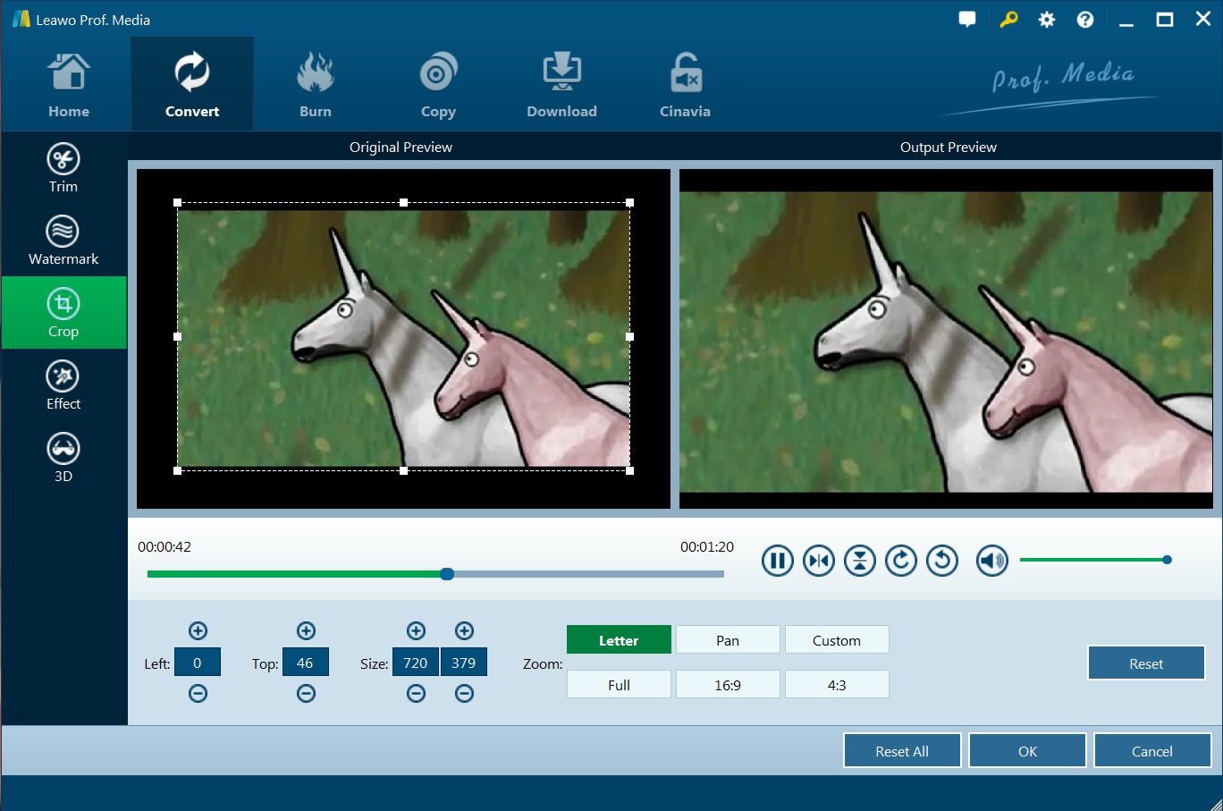The image size is (1223, 811).
Task: Increase the Left crop value
Action: coord(198,631)
